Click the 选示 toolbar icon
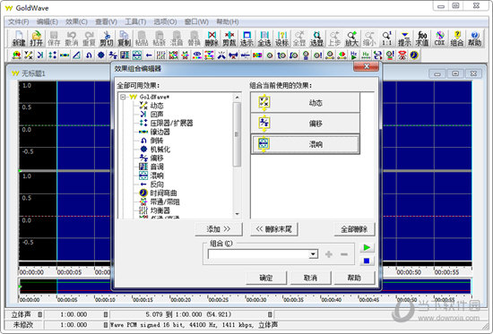Screen dimensions: 493x334 pyautogui.click(x=246, y=39)
